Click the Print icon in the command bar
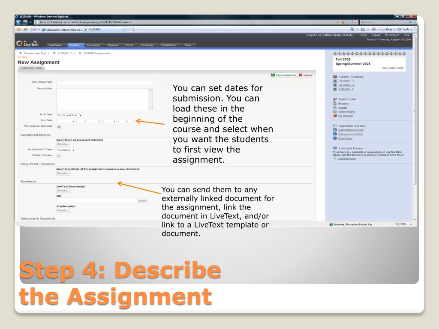This screenshot has height=329, width=439. point(373,29)
